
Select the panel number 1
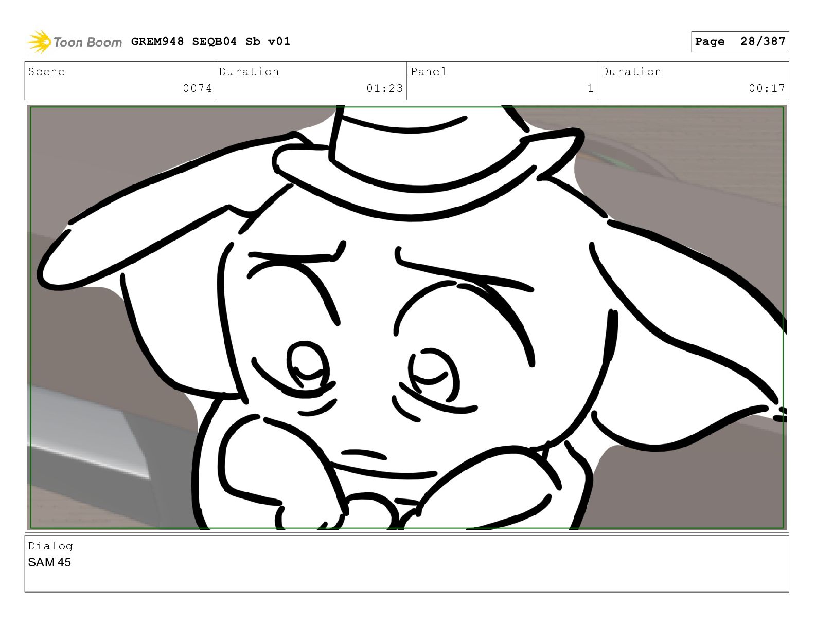(x=591, y=88)
